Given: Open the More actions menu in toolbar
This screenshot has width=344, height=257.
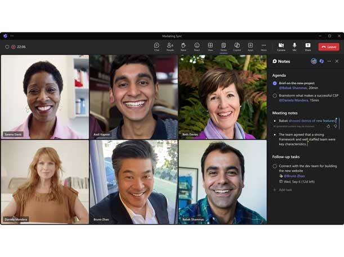Looking at the screenshot, I should tap(263, 47).
